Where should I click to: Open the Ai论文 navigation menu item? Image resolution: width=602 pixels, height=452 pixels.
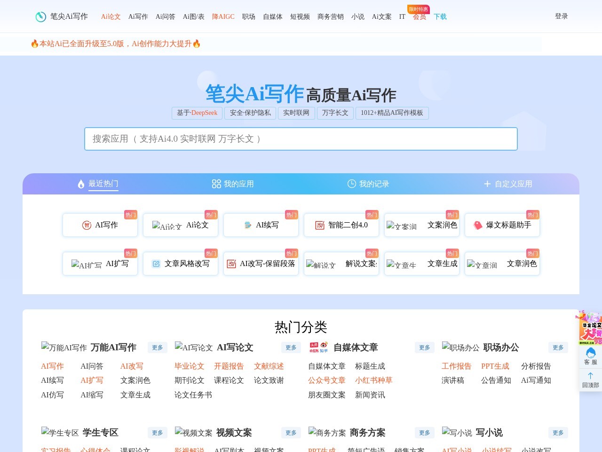coord(111,16)
